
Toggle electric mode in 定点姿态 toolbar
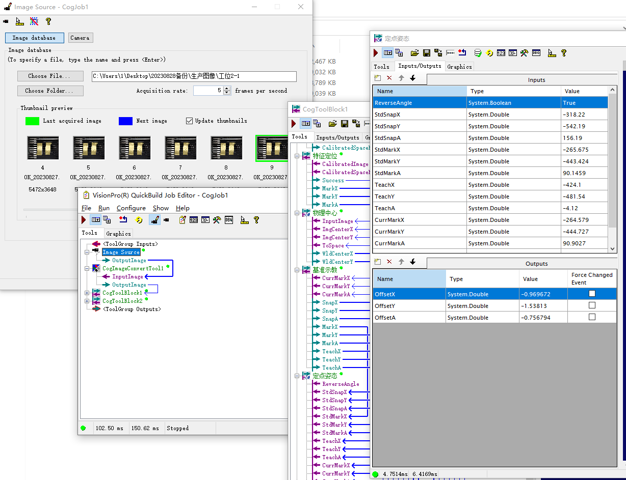pyautogui.click(x=388, y=52)
